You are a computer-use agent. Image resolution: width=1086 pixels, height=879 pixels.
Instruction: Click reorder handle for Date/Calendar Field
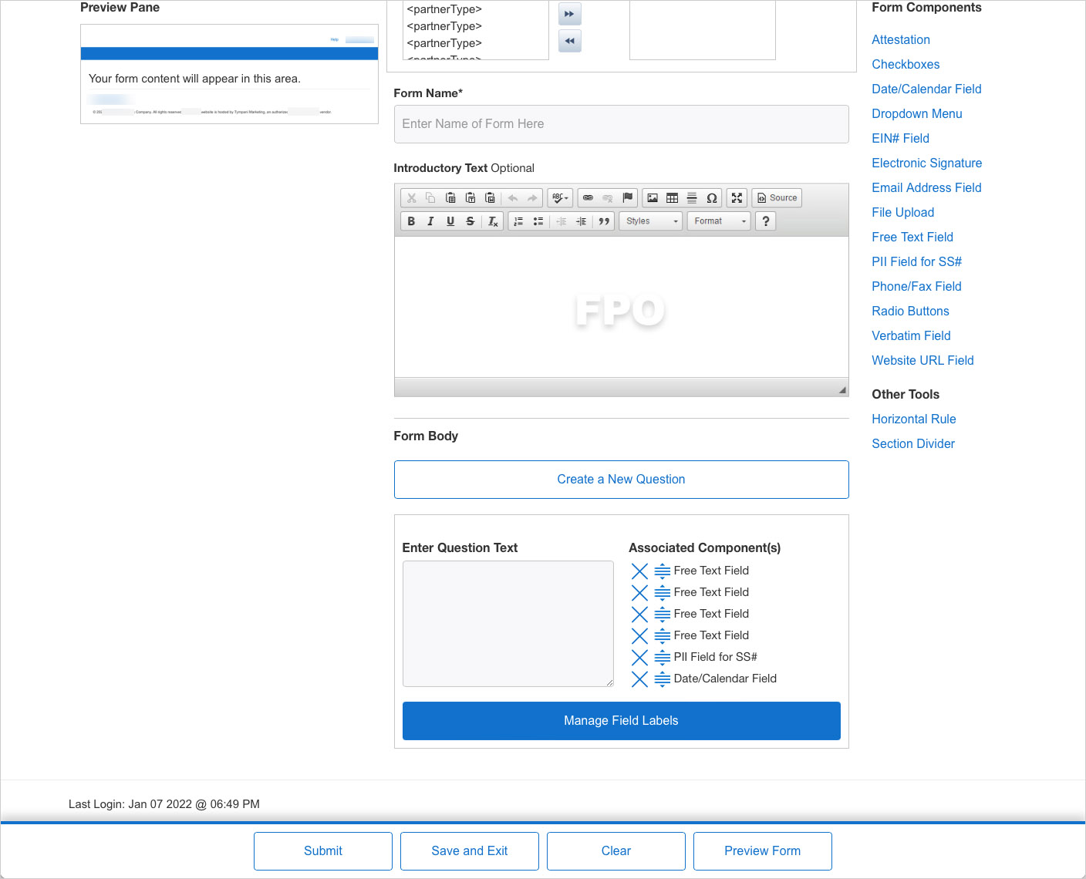tap(662, 679)
